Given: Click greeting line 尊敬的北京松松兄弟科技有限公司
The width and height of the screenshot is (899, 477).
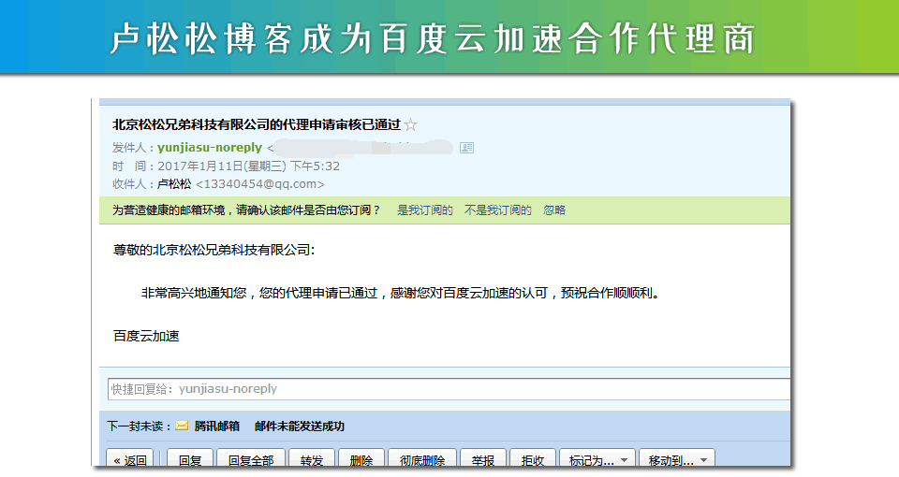Looking at the screenshot, I should (214, 251).
